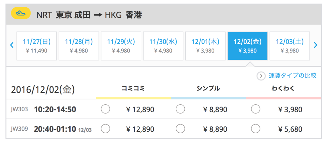Screen dimensions: 326x146
Task: Show earlier dates with left arrow
Action: 12,45
